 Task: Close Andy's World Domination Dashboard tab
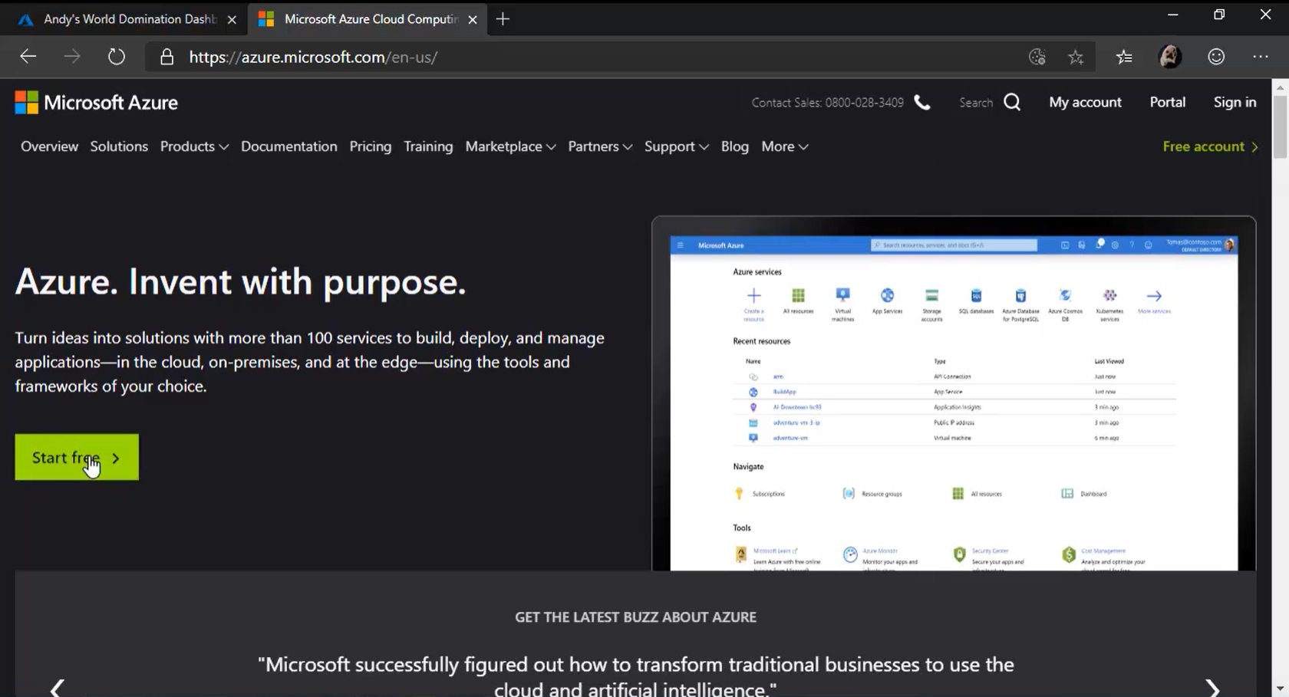pos(232,20)
